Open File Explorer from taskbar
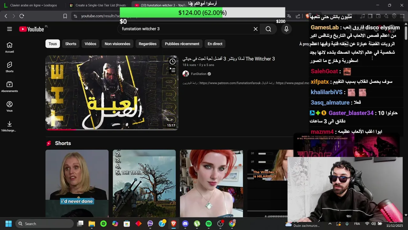Image resolution: width=408 pixels, height=230 pixels. point(92,224)
